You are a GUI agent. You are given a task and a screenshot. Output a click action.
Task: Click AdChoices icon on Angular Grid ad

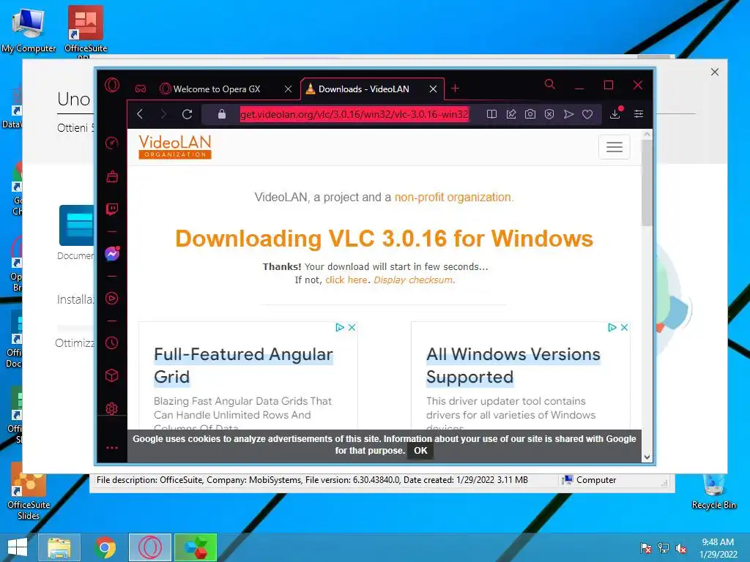pos(340,327)
